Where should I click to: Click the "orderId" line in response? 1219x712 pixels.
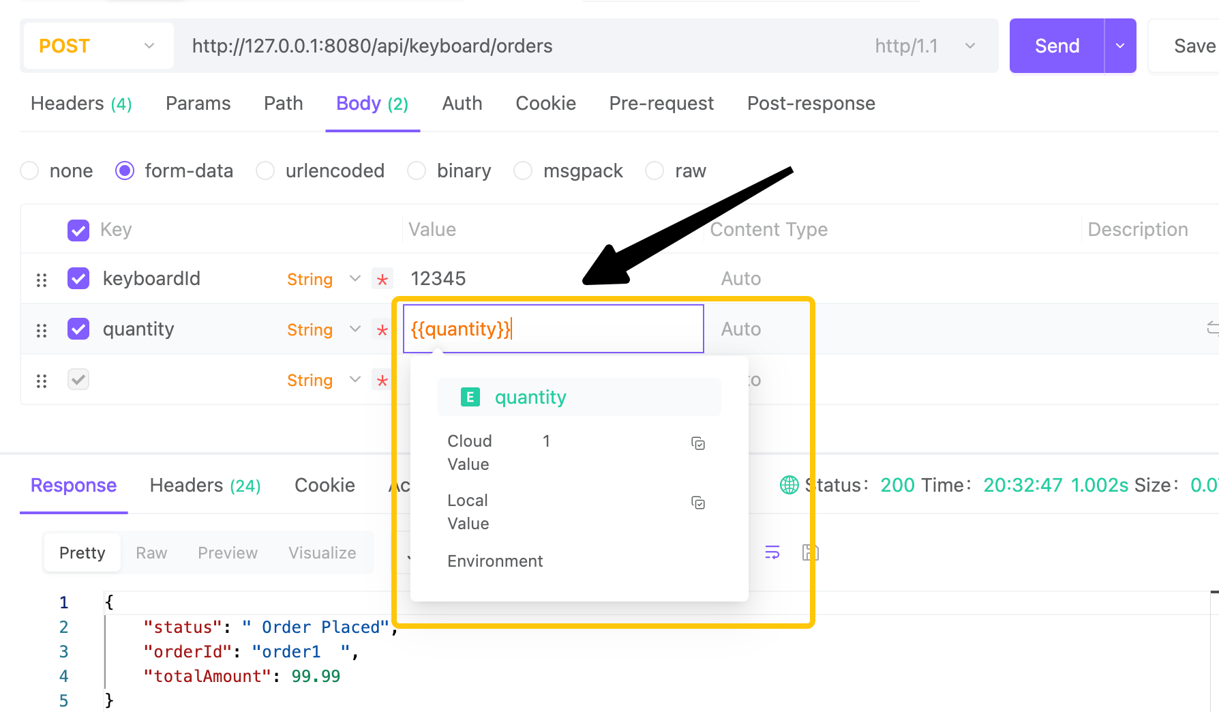251,651
